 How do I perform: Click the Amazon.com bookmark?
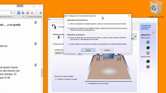click(6, 17)
